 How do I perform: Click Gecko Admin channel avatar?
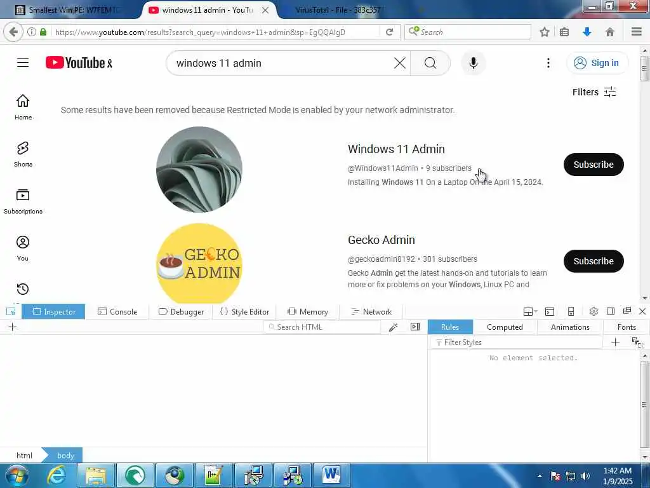tap(199, 263)
